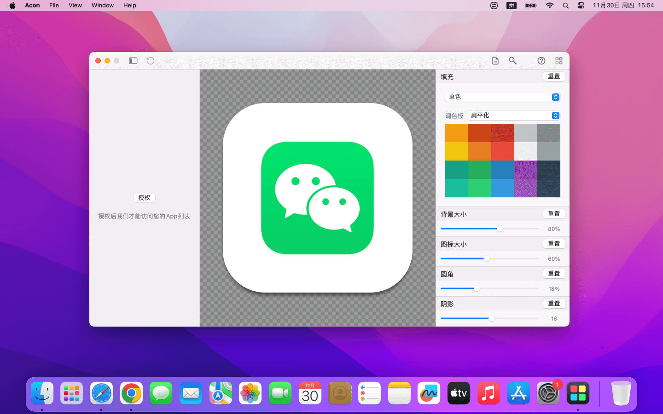
Task: Open Acon app icon in Dock
Action: [x=578, y=393]
